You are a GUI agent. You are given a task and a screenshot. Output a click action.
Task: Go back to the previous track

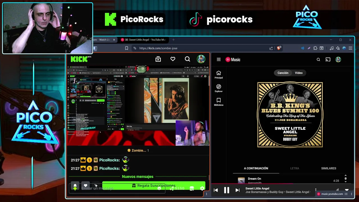click(216, 190)
